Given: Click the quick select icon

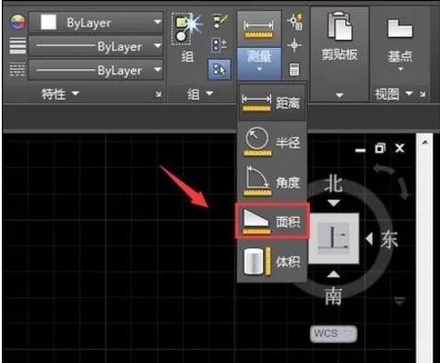Looking at the screenshot, I should coord(294,22).
